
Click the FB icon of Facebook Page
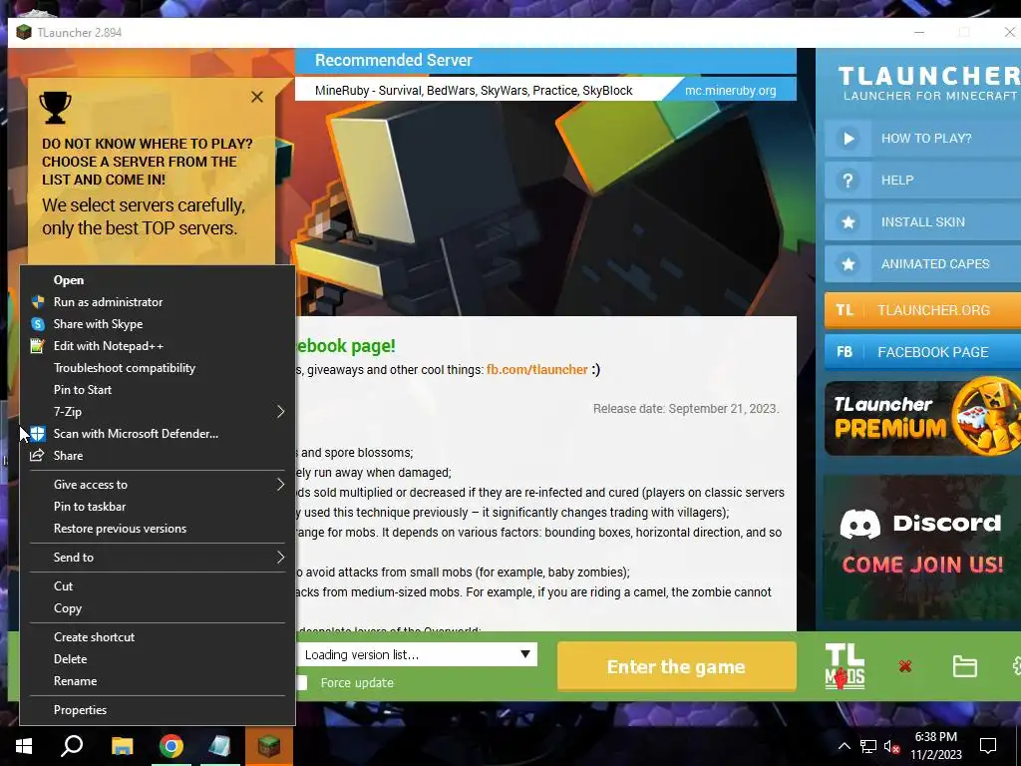[845, 352]
